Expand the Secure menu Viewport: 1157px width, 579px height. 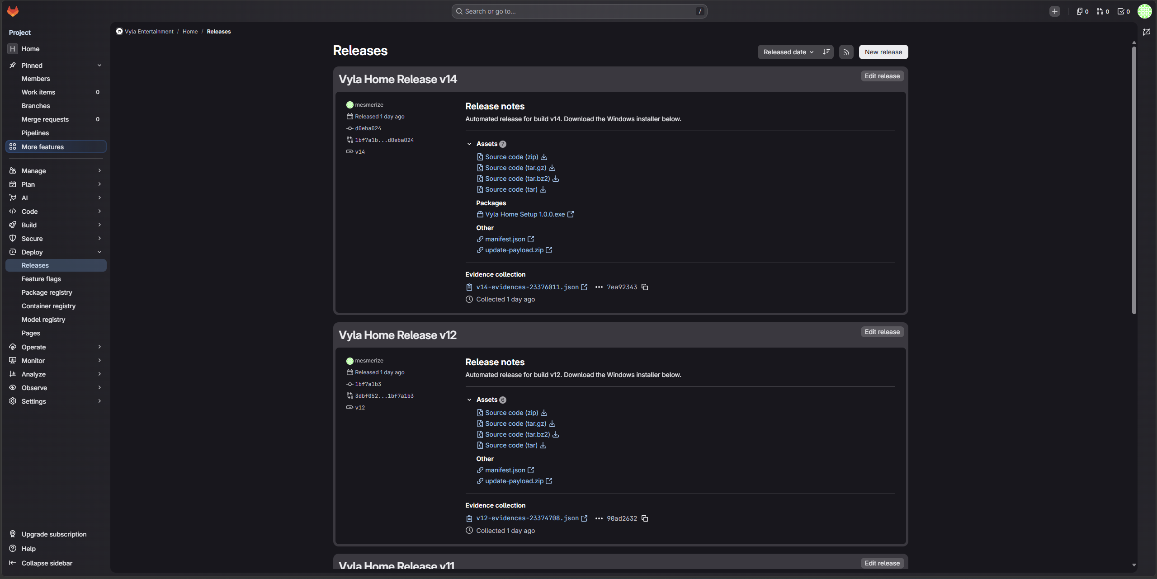(56, 239)
